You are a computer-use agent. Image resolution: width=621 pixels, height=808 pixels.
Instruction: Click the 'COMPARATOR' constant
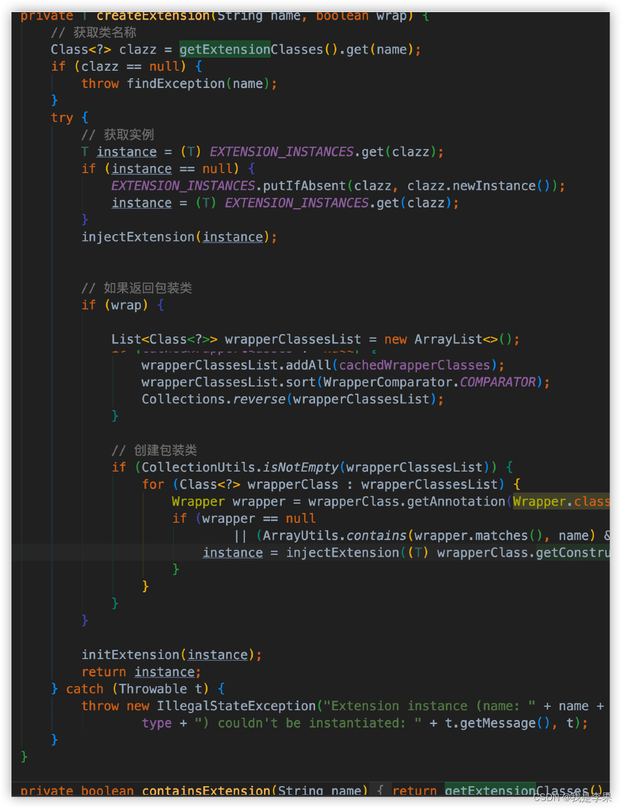tap(498, 382)
